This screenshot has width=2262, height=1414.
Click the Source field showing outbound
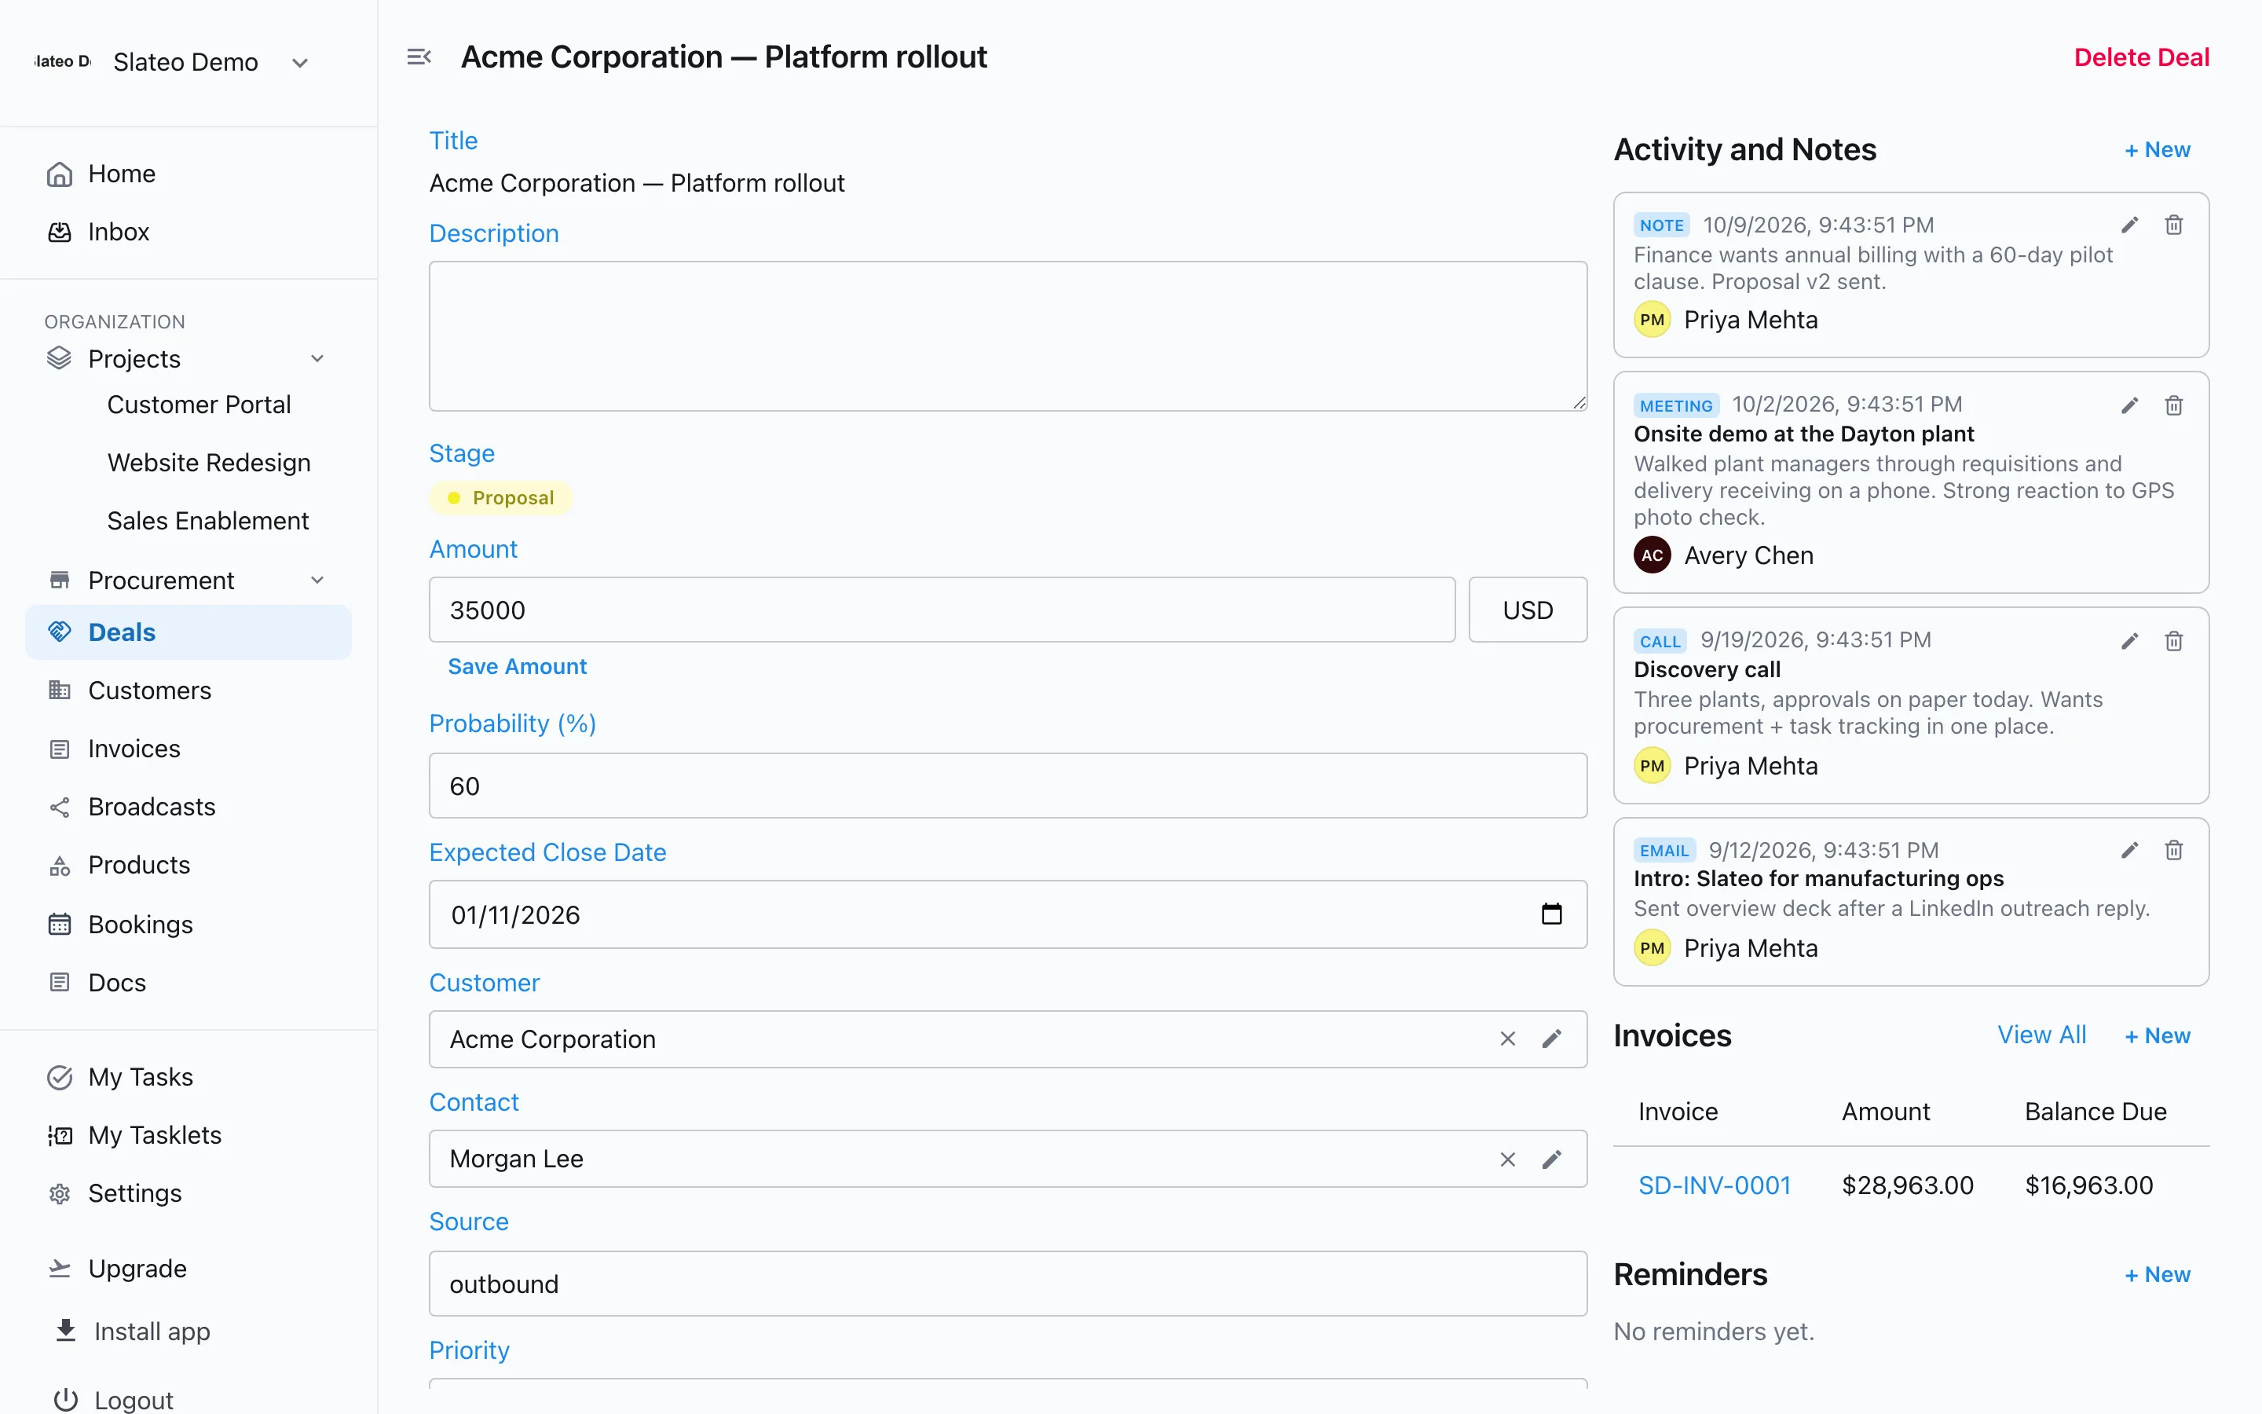[x=1008, y=1284]
